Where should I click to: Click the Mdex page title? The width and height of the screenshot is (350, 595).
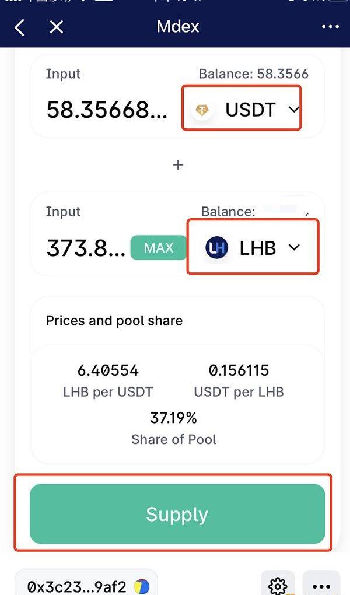pyautogui.click(x=178, y=27)
